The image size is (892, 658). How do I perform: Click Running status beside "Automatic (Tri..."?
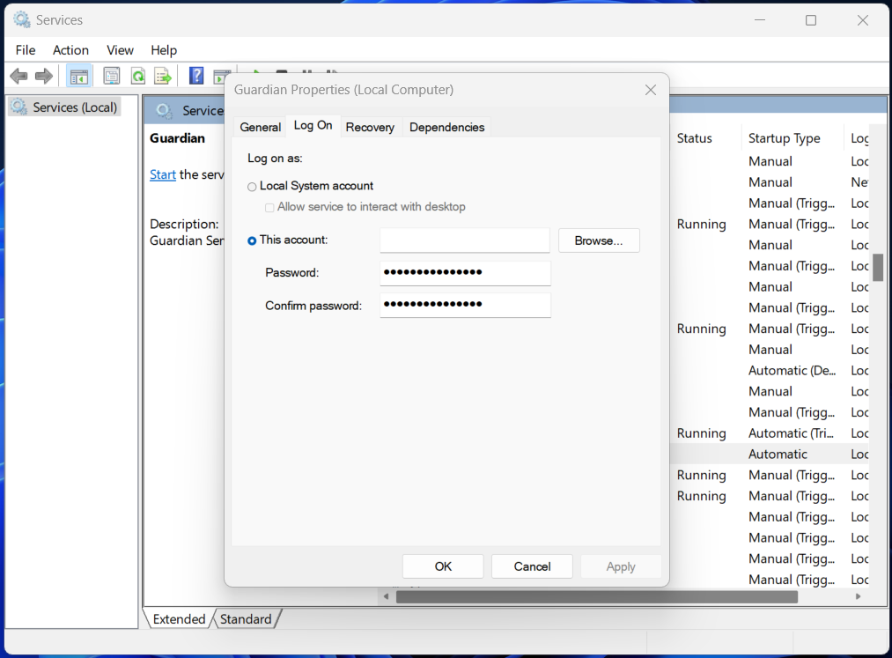pyautogui.click(x=702, y=433)
